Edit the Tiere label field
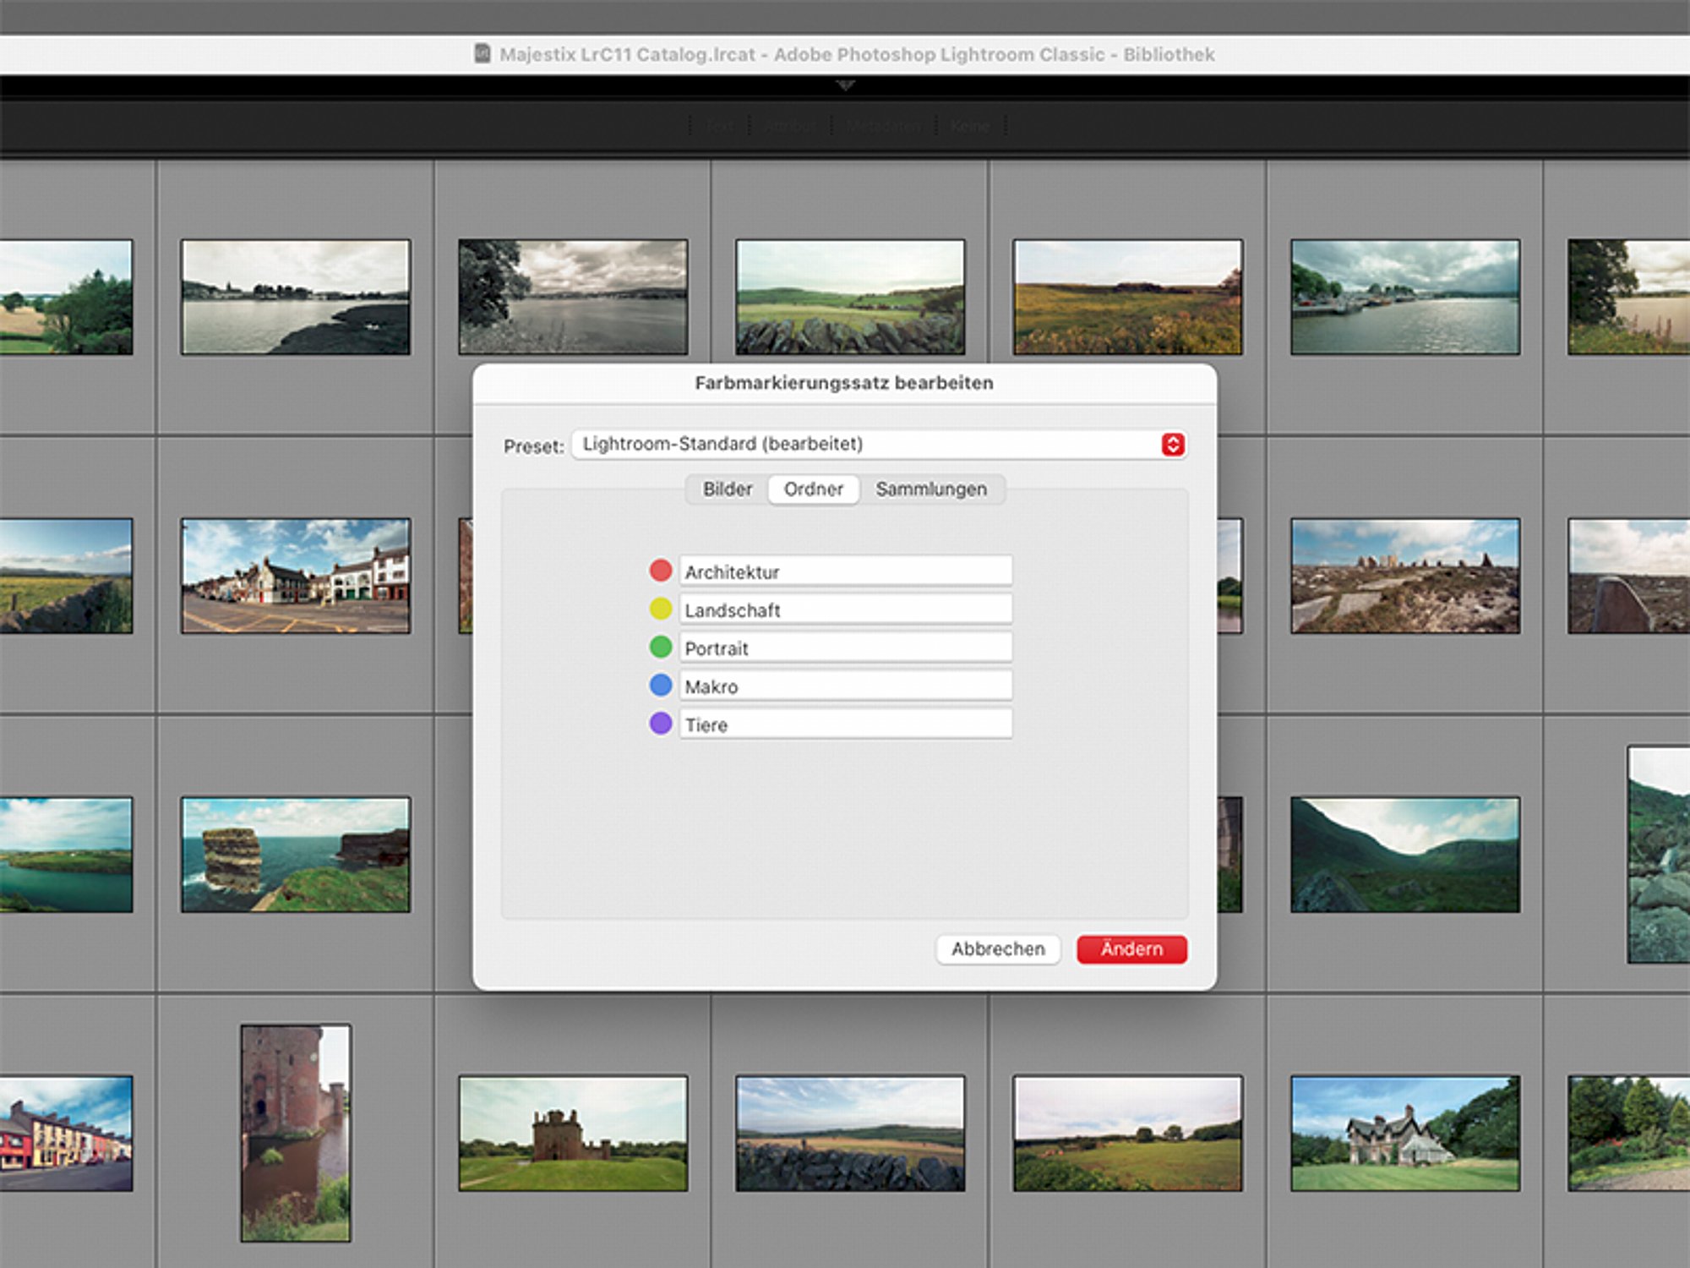Screen dimensions: 1690x1268 (846, 724)
